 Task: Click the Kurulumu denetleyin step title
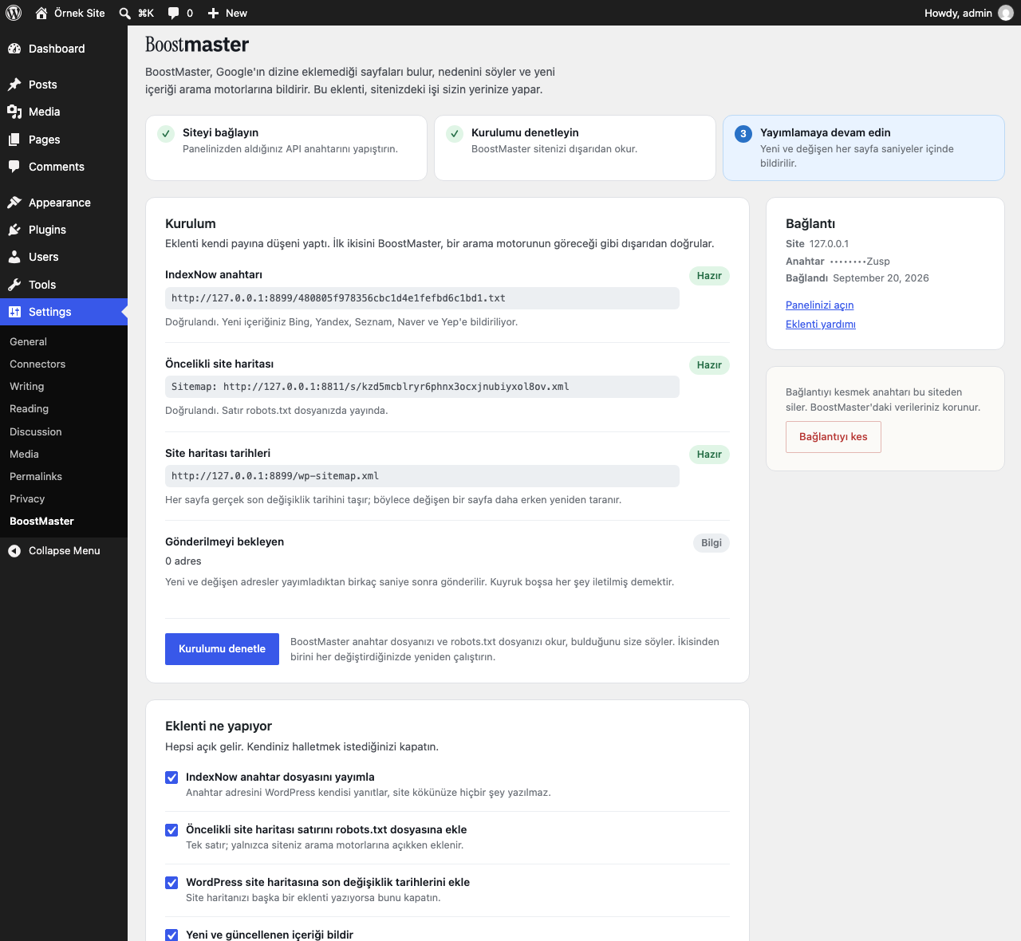(525, 133)
